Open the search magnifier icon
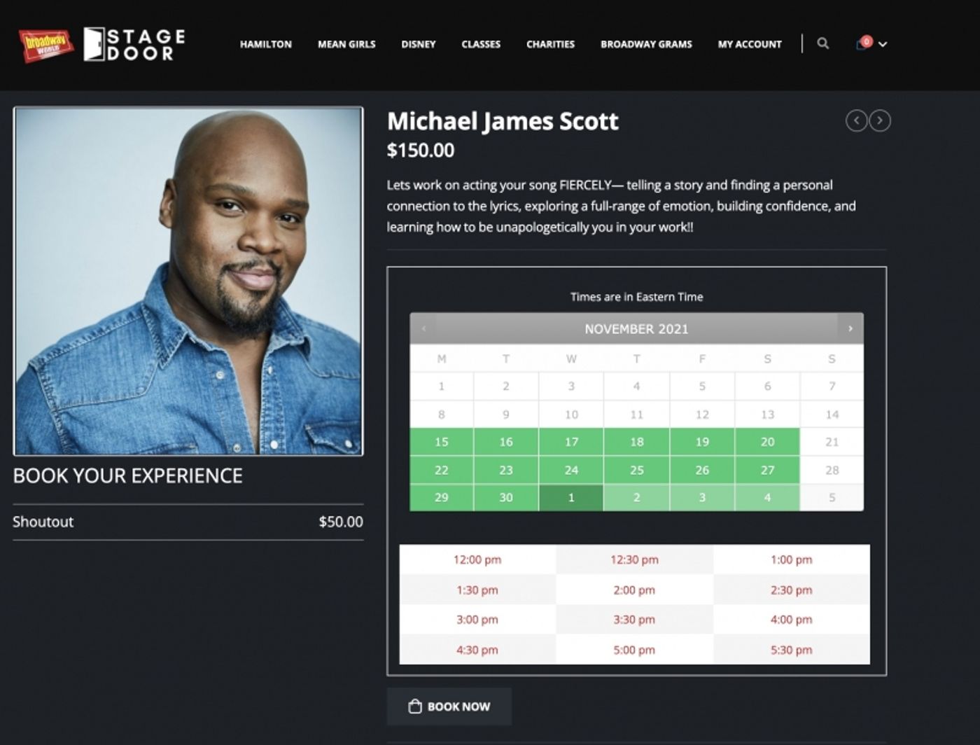The width and height of the screenshot is (980, 745). point(823,43)
